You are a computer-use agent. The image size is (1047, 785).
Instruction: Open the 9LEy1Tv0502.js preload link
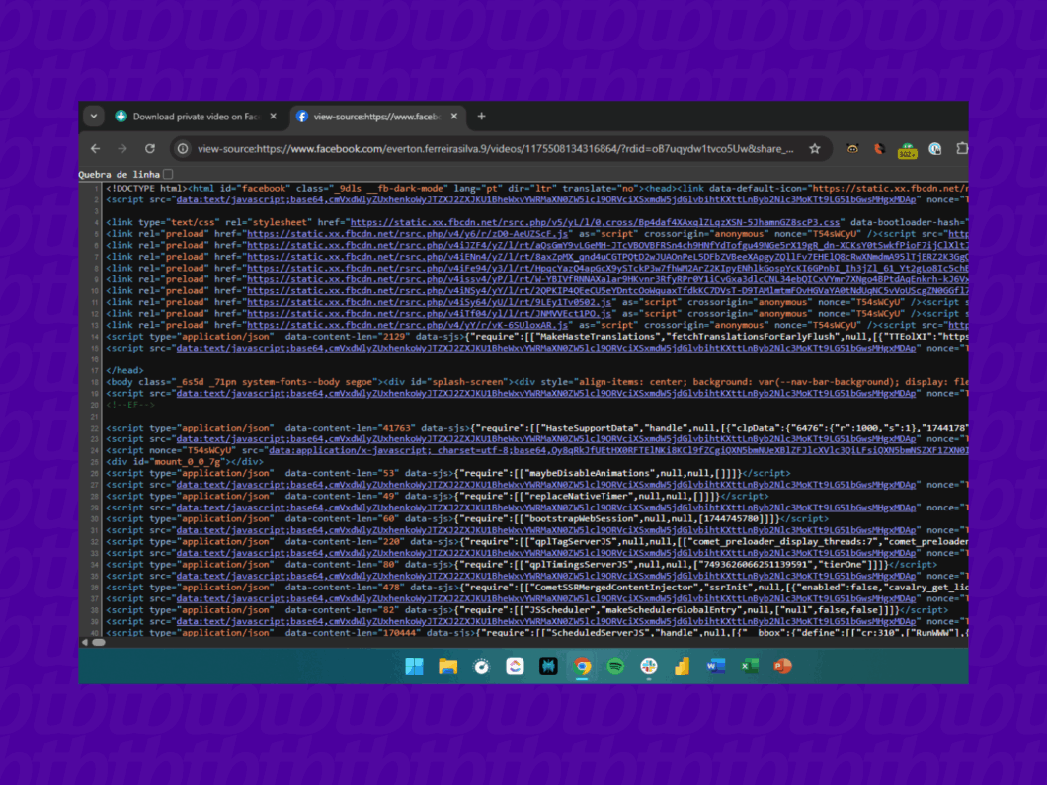pos(430,302)
